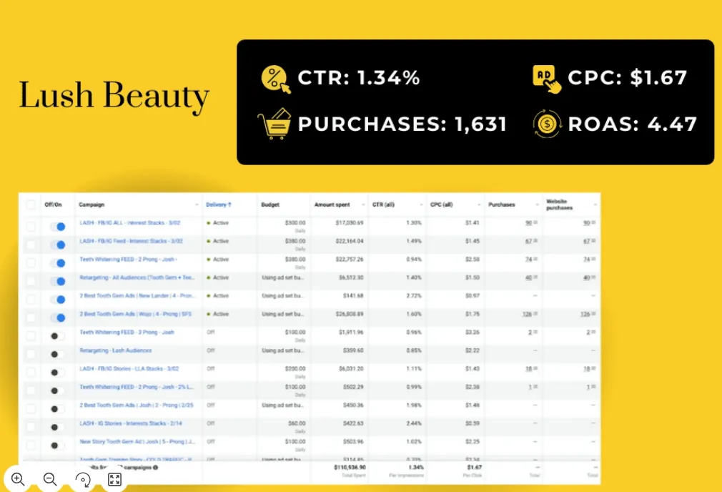Viewport: 722px width, 492px height.
Task: Click the zoom in magnifier icon
Action: (18, 479)
